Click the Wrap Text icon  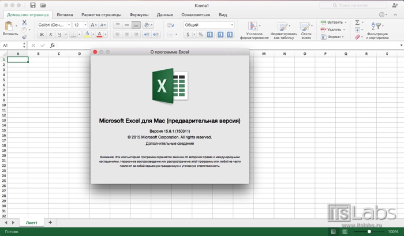click(x=171, y=25)
